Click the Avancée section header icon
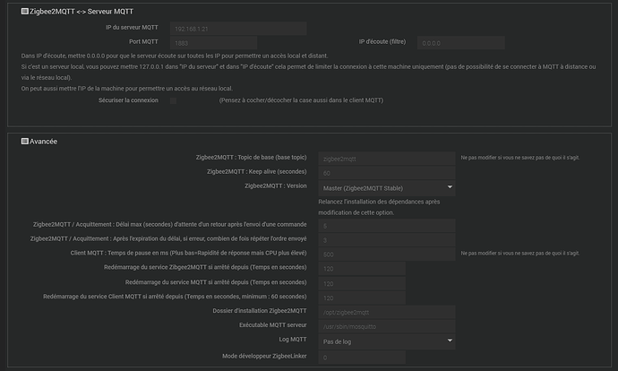The width and height of the screenshot is (618, 371). 24,142
